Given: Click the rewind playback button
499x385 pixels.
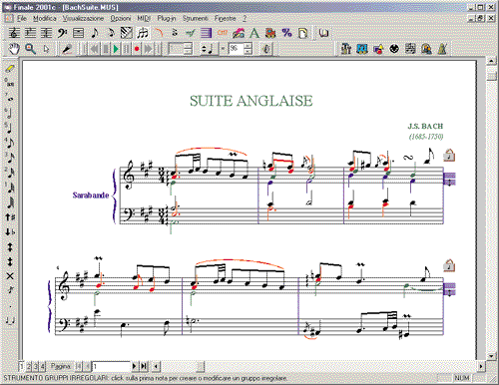Looking at the screenshot, I should [95, 49].
